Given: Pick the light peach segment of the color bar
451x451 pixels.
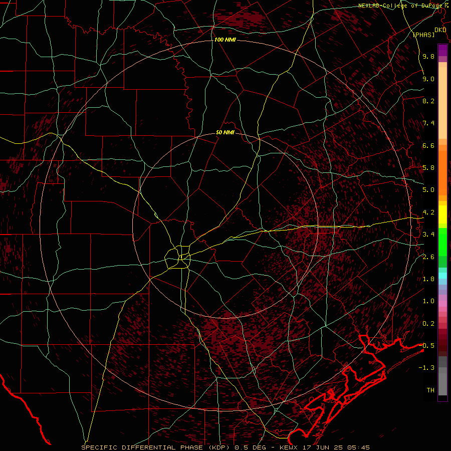Looking at the screenshot, I should pos(442,103).
